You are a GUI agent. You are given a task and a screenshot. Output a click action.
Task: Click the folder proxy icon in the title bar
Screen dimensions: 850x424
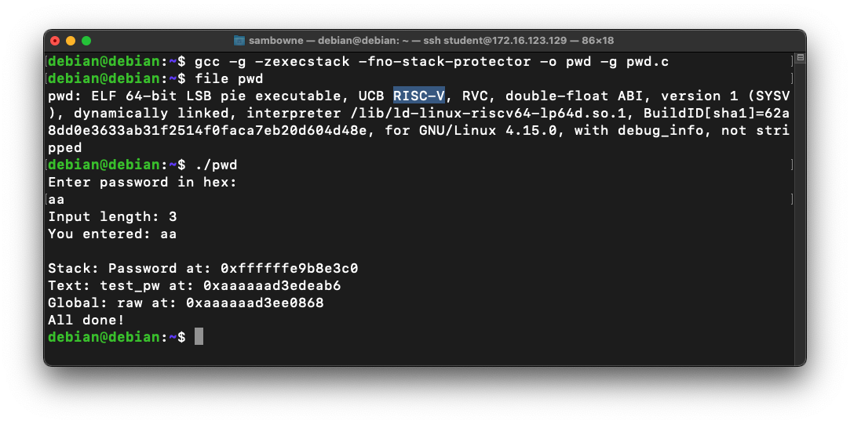click(240, 40)
